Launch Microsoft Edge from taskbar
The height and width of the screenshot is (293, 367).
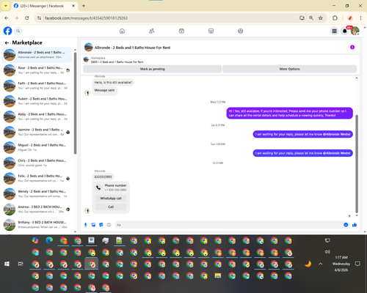click(49, 240)
